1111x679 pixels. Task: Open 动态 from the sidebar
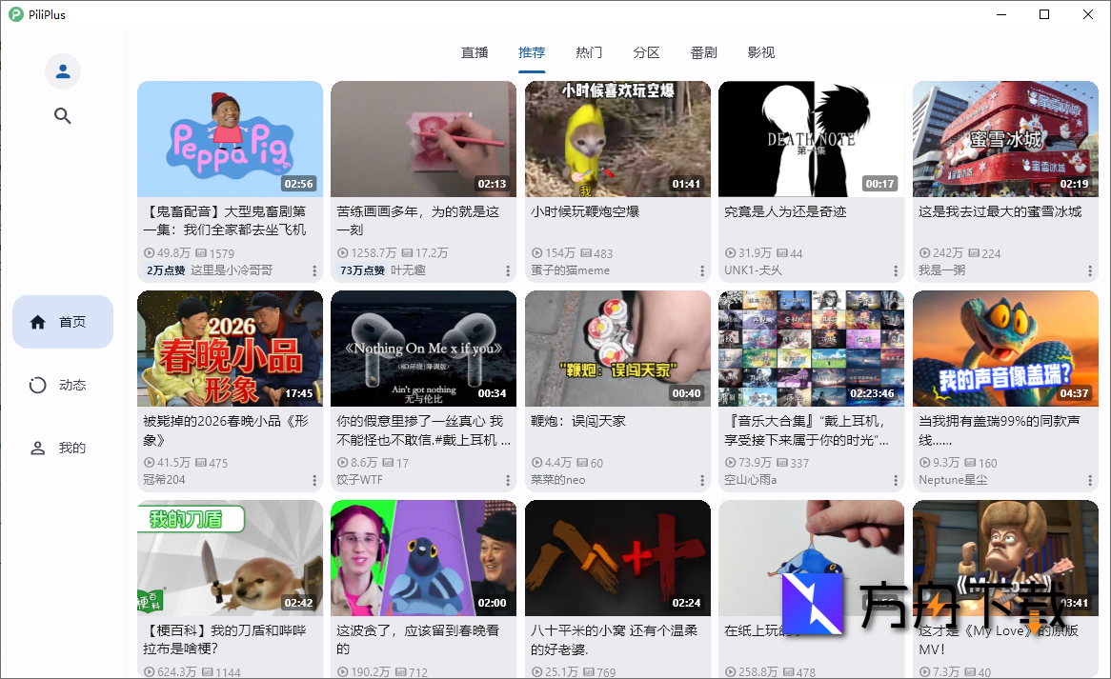[62, 385]
